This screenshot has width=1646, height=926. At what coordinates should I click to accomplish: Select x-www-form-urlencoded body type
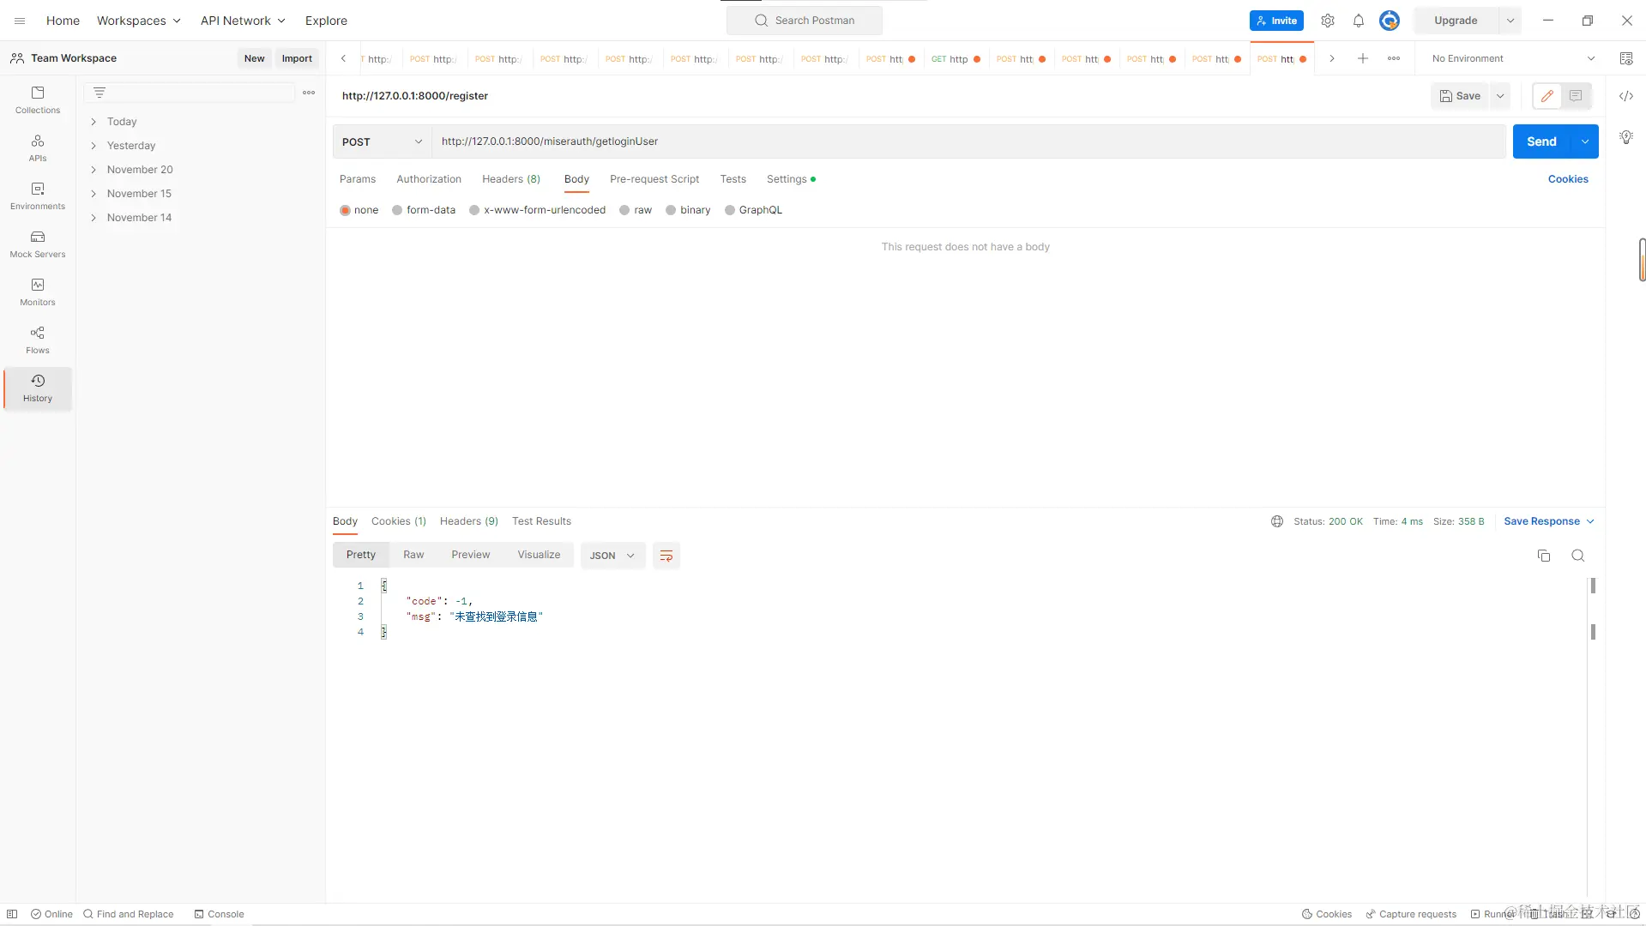pos(538,210)
